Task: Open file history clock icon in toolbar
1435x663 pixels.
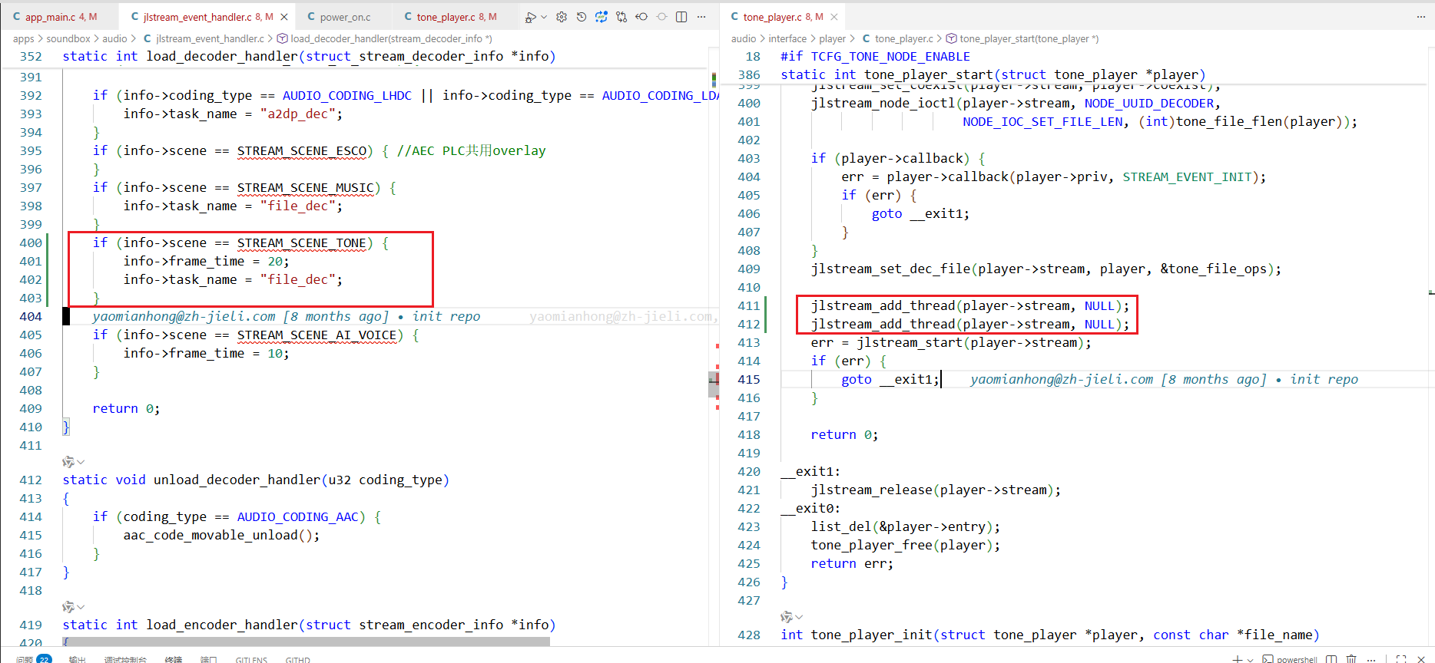Action: coord(582,17)
